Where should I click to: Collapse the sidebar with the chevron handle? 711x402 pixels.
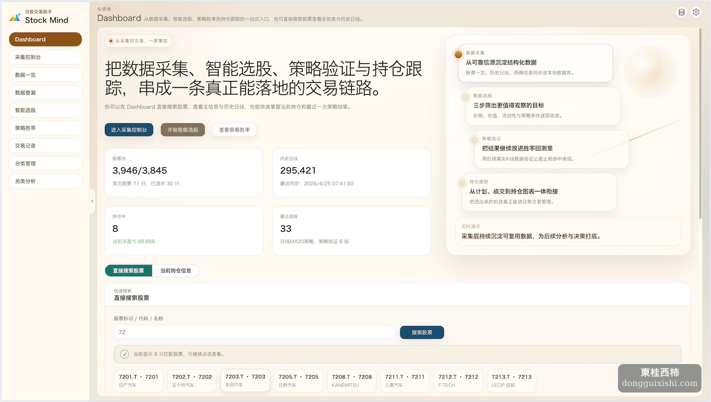coord(92,202)
